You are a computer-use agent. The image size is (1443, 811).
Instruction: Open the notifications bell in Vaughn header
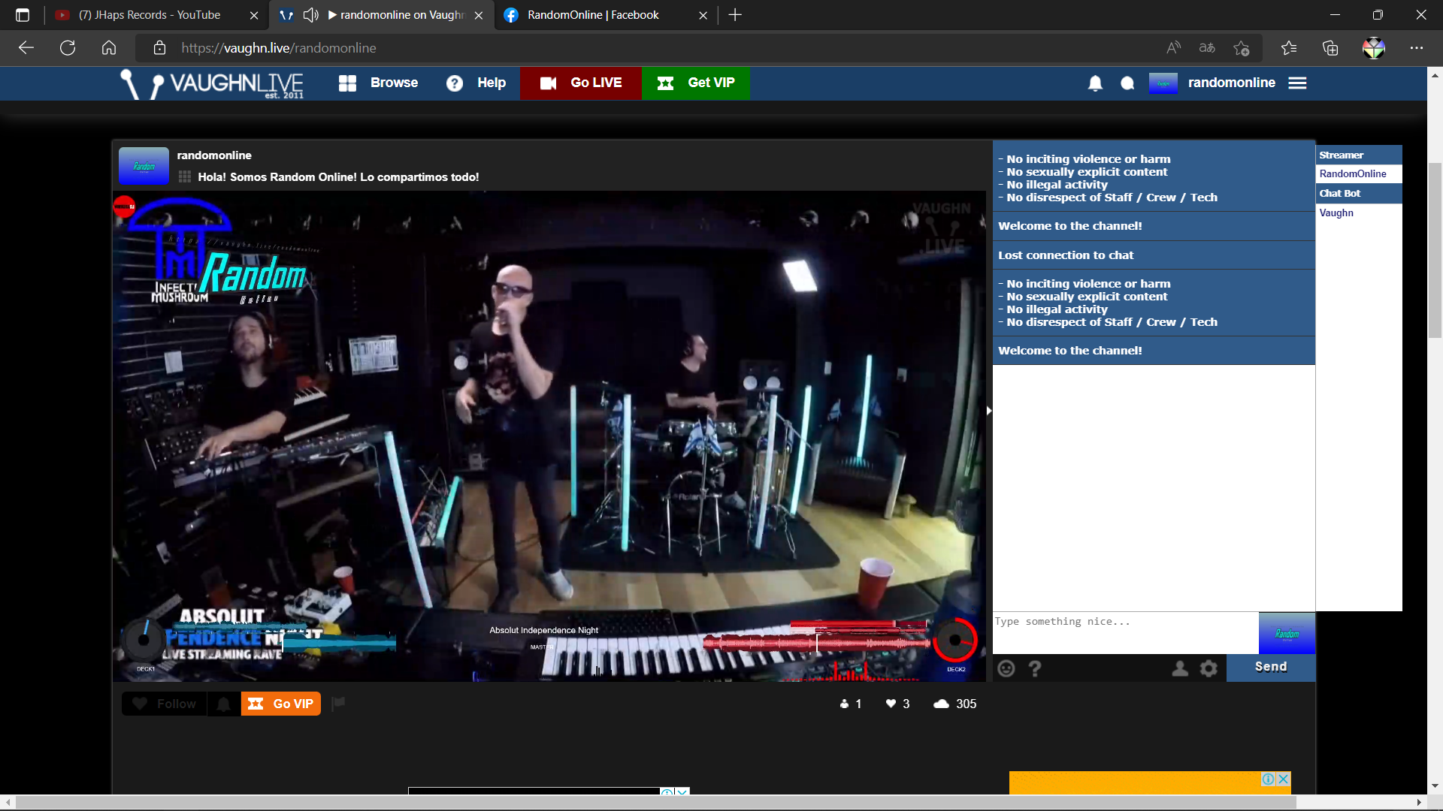[1095, 83]
